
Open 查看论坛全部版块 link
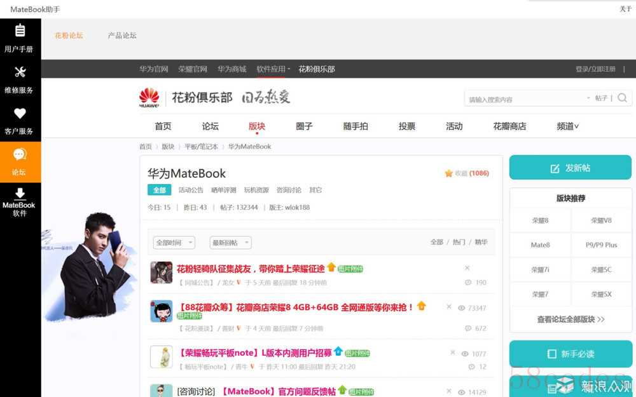coord(570,320)
